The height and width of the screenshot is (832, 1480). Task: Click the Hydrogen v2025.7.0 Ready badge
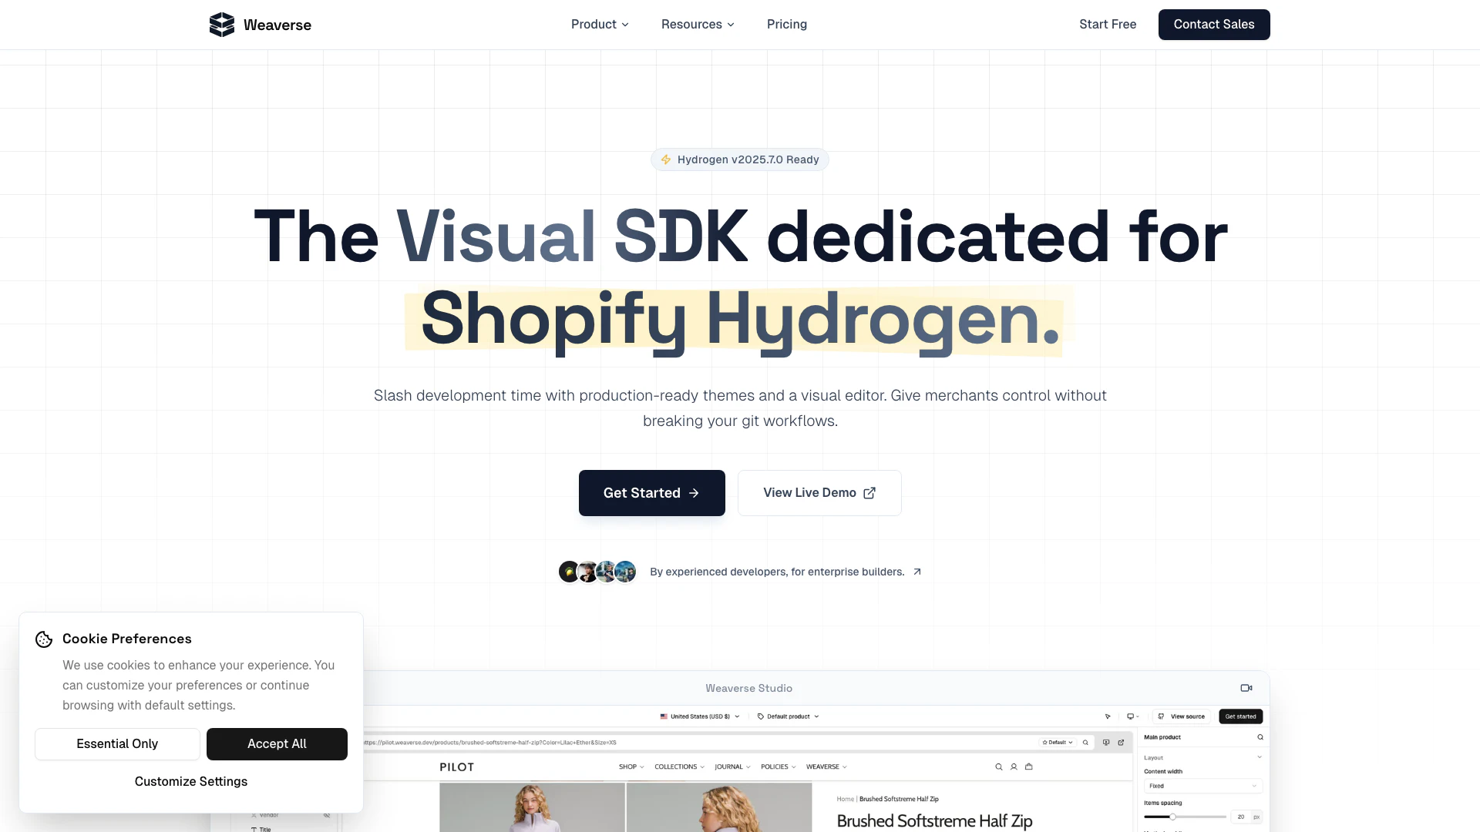[739, 159]
